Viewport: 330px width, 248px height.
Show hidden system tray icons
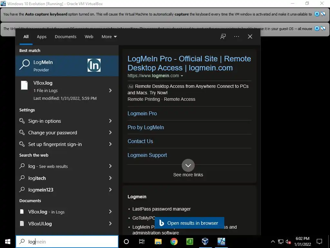pyautogui.click(x=273, y=242)
